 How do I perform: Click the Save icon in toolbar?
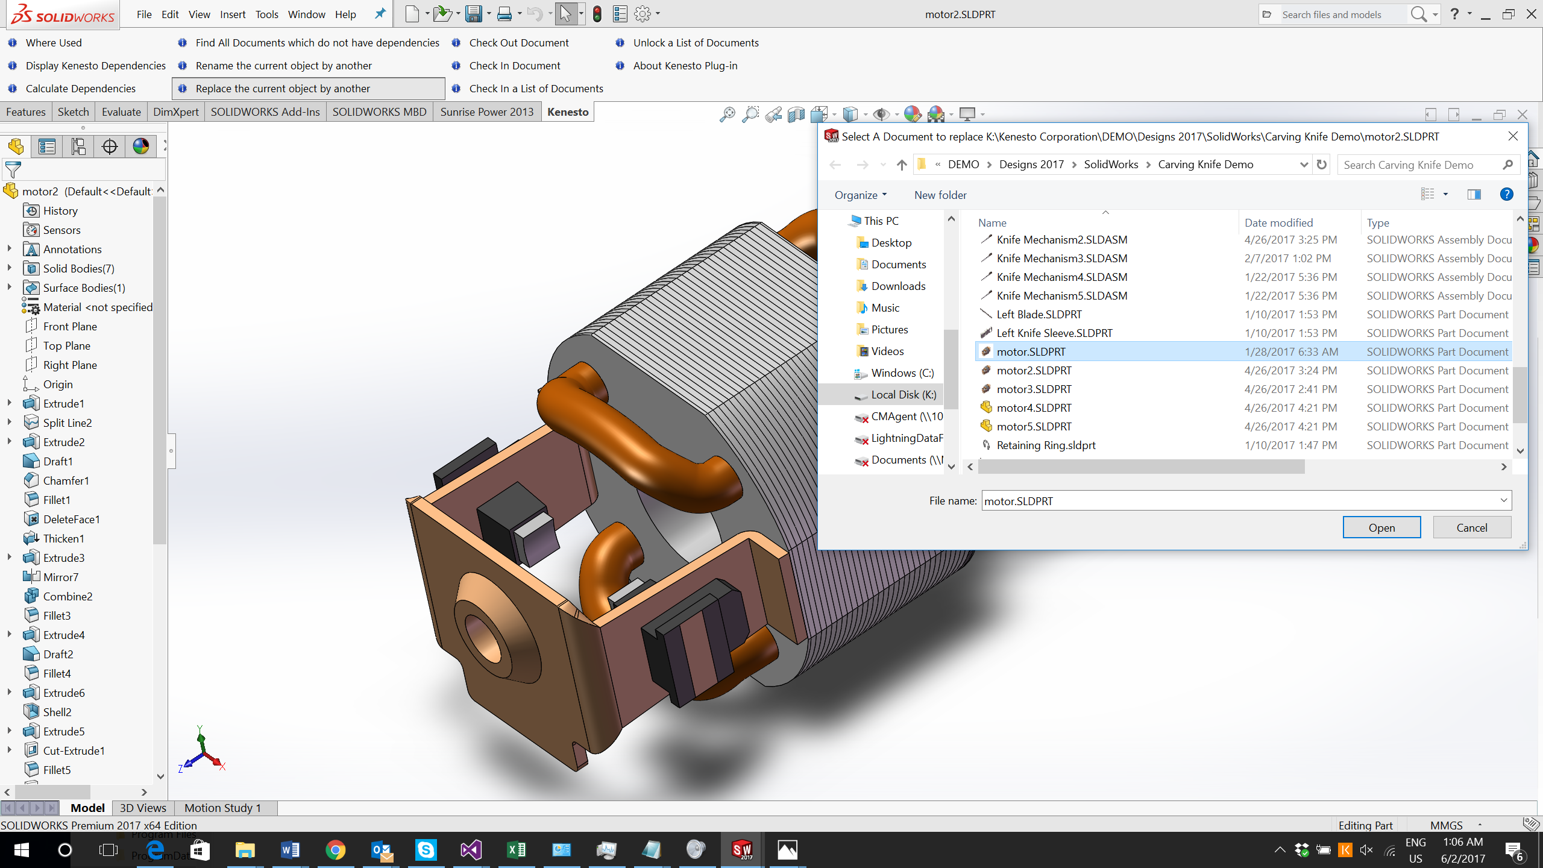[x=474, y=14]
